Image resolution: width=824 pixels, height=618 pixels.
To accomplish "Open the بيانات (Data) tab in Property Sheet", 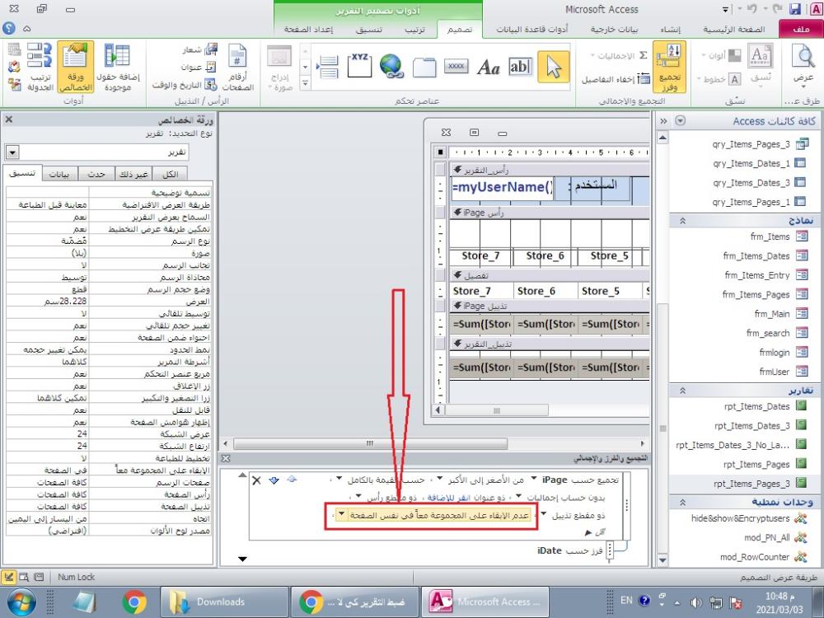I will 59,174.
